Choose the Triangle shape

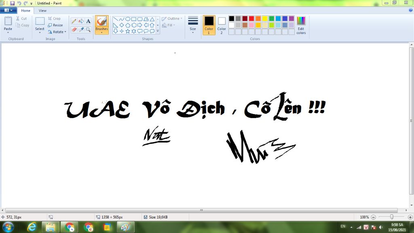tap(152, 19)
